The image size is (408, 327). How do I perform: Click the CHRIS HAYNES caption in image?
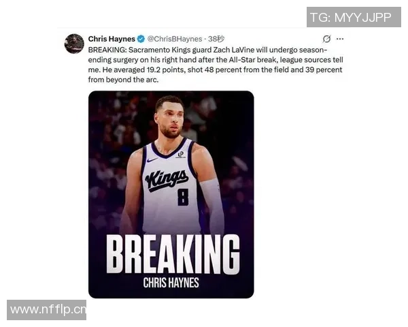click(171, 283)
